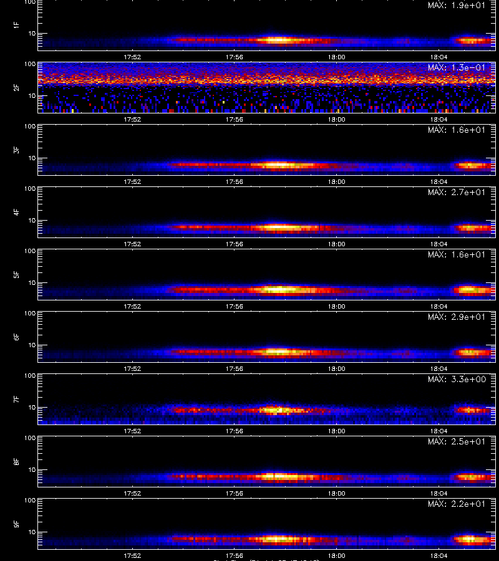Viewport: 499px width, 561px height.
Task: Click the 18:04 time label under panel 6F
Action: click(439, 368)
